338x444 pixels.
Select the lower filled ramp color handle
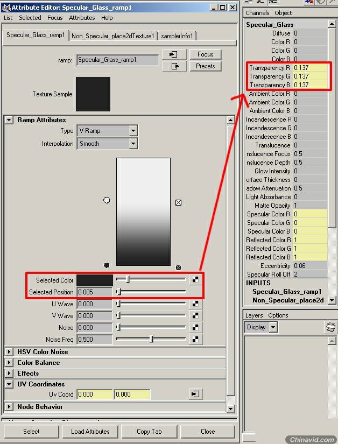107,265
